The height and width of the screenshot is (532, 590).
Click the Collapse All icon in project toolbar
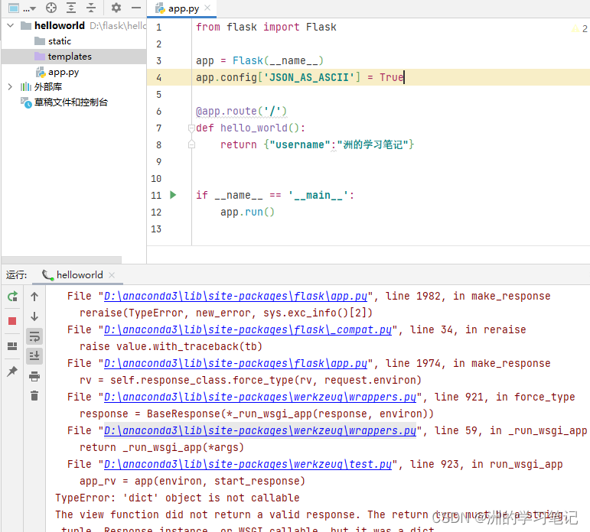[x=91, y=8]
